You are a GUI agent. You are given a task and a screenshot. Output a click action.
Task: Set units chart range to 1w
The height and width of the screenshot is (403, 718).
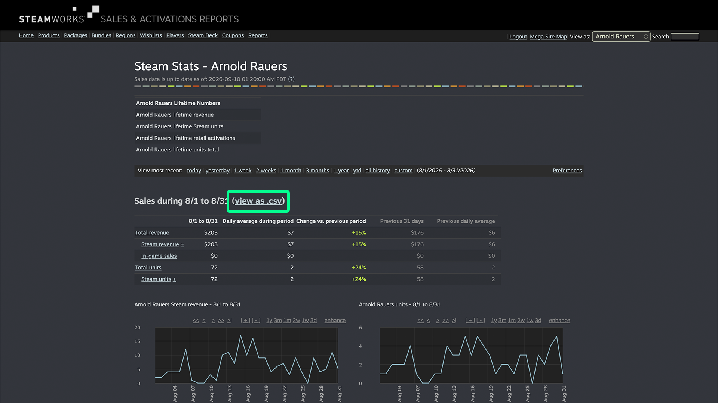click(x=530, y=321)
